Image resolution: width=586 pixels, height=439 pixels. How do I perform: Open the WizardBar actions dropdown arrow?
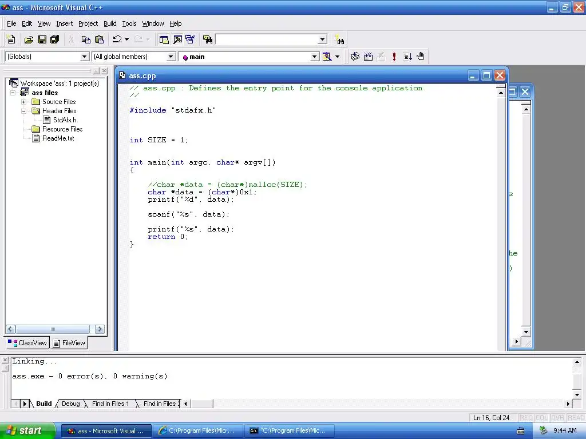tap(337, 57)
